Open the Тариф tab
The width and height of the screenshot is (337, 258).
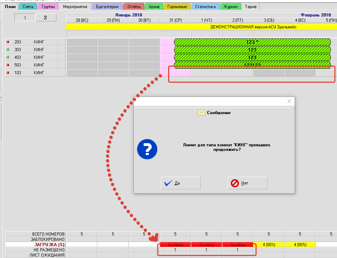click(250, 7)
